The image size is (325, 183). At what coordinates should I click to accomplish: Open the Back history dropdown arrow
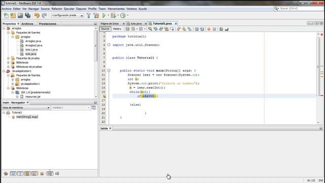(x=137, y=29)
